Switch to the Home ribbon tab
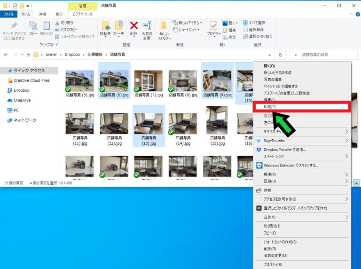 click(x=26, y=14)
